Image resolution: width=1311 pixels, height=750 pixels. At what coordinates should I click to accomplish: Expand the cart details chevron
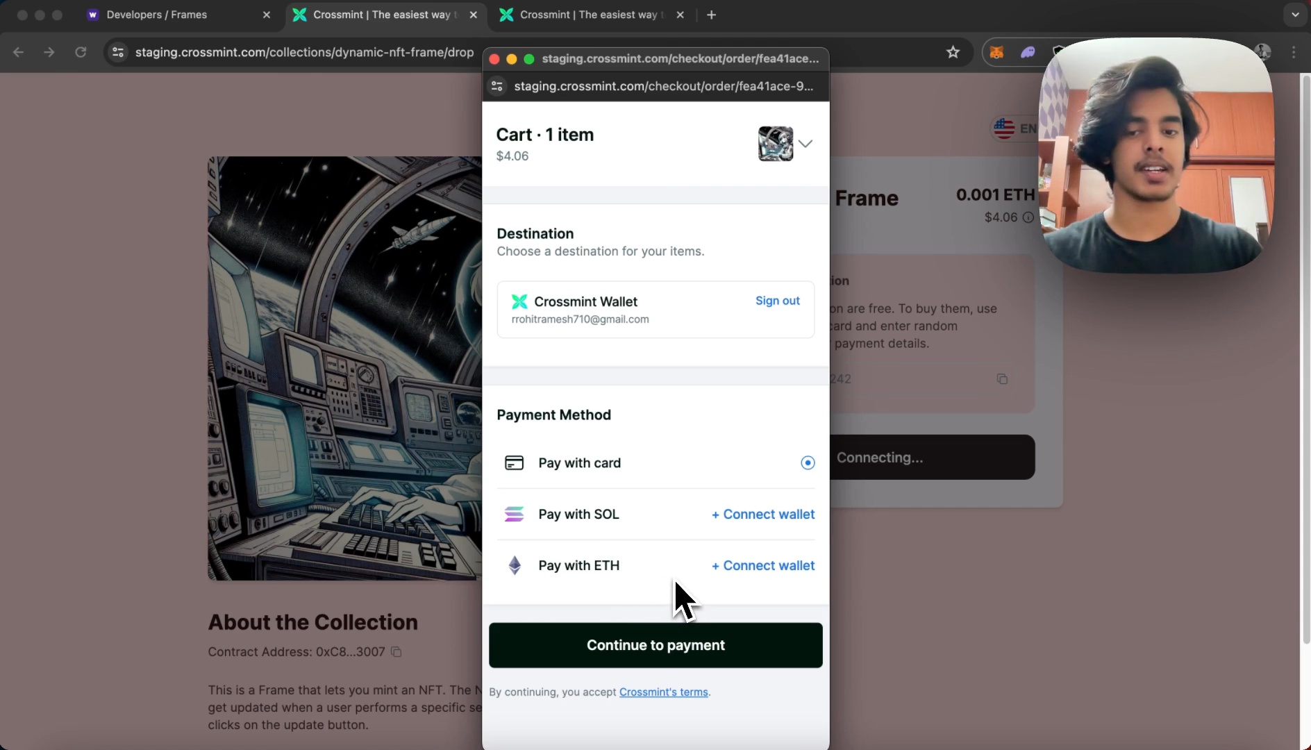(x=805, y=144)
